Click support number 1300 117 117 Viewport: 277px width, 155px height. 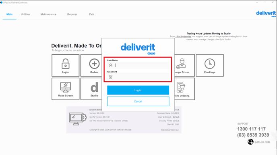click(x=251, y=129)
